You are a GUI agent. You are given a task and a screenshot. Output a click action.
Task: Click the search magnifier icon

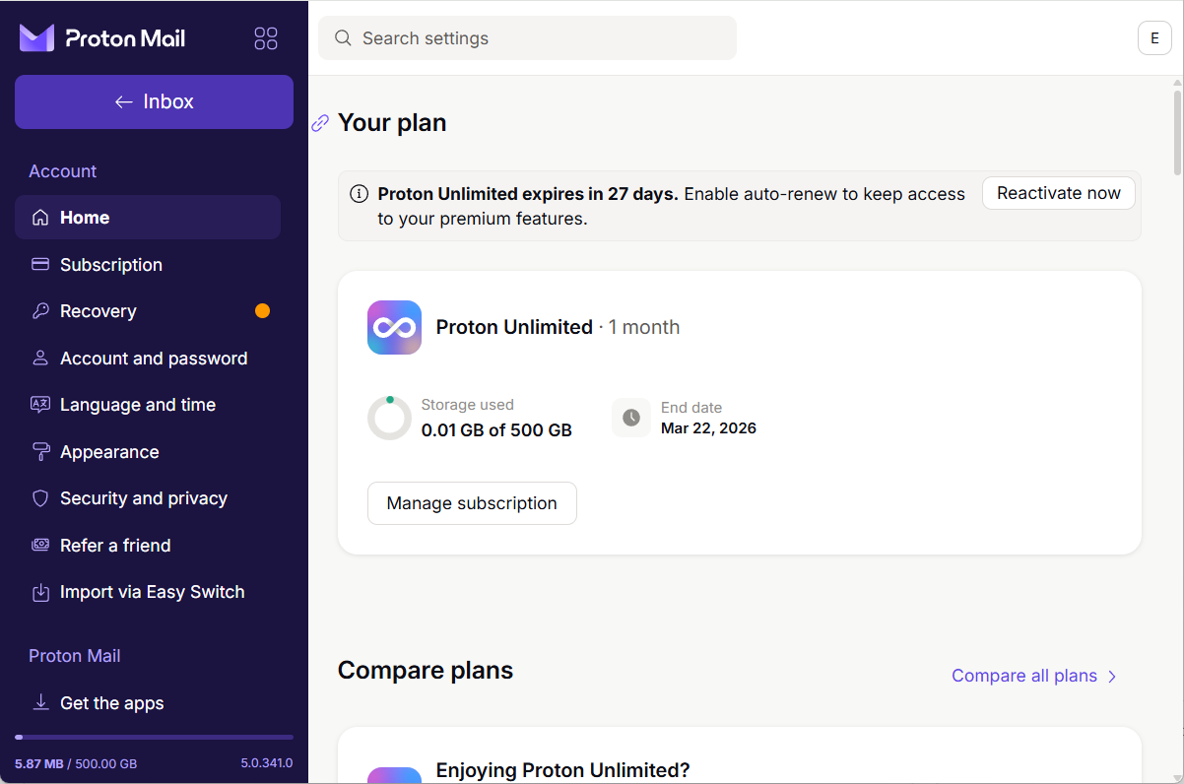click(343, 38)
